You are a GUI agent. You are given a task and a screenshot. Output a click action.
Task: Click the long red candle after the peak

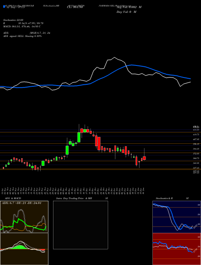point(99,143)
